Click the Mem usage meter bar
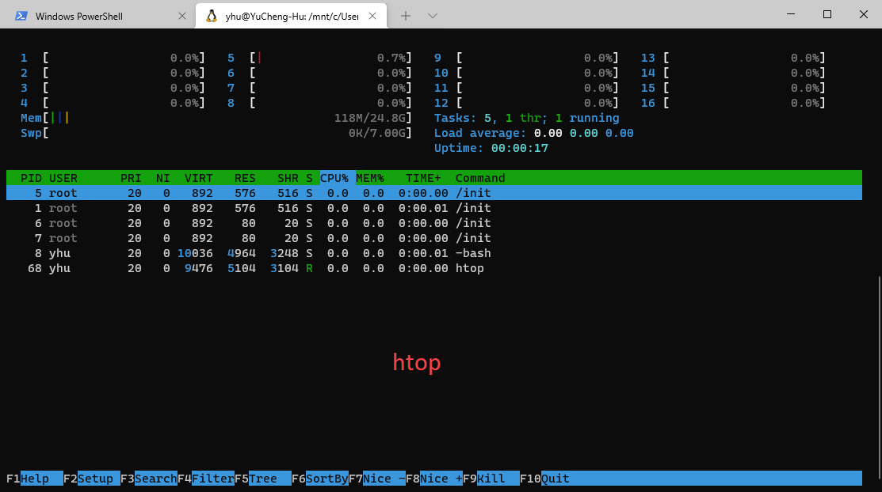882x492 pixels. tap(216, 118)
